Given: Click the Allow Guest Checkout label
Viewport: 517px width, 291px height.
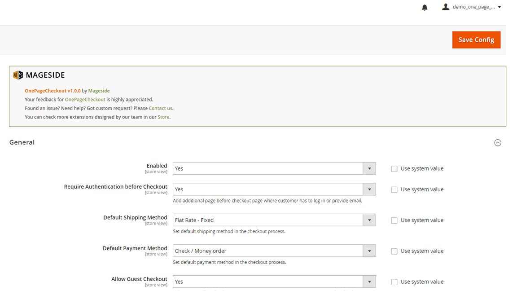Looking at the screenshot, I should [x=139, y=279].
